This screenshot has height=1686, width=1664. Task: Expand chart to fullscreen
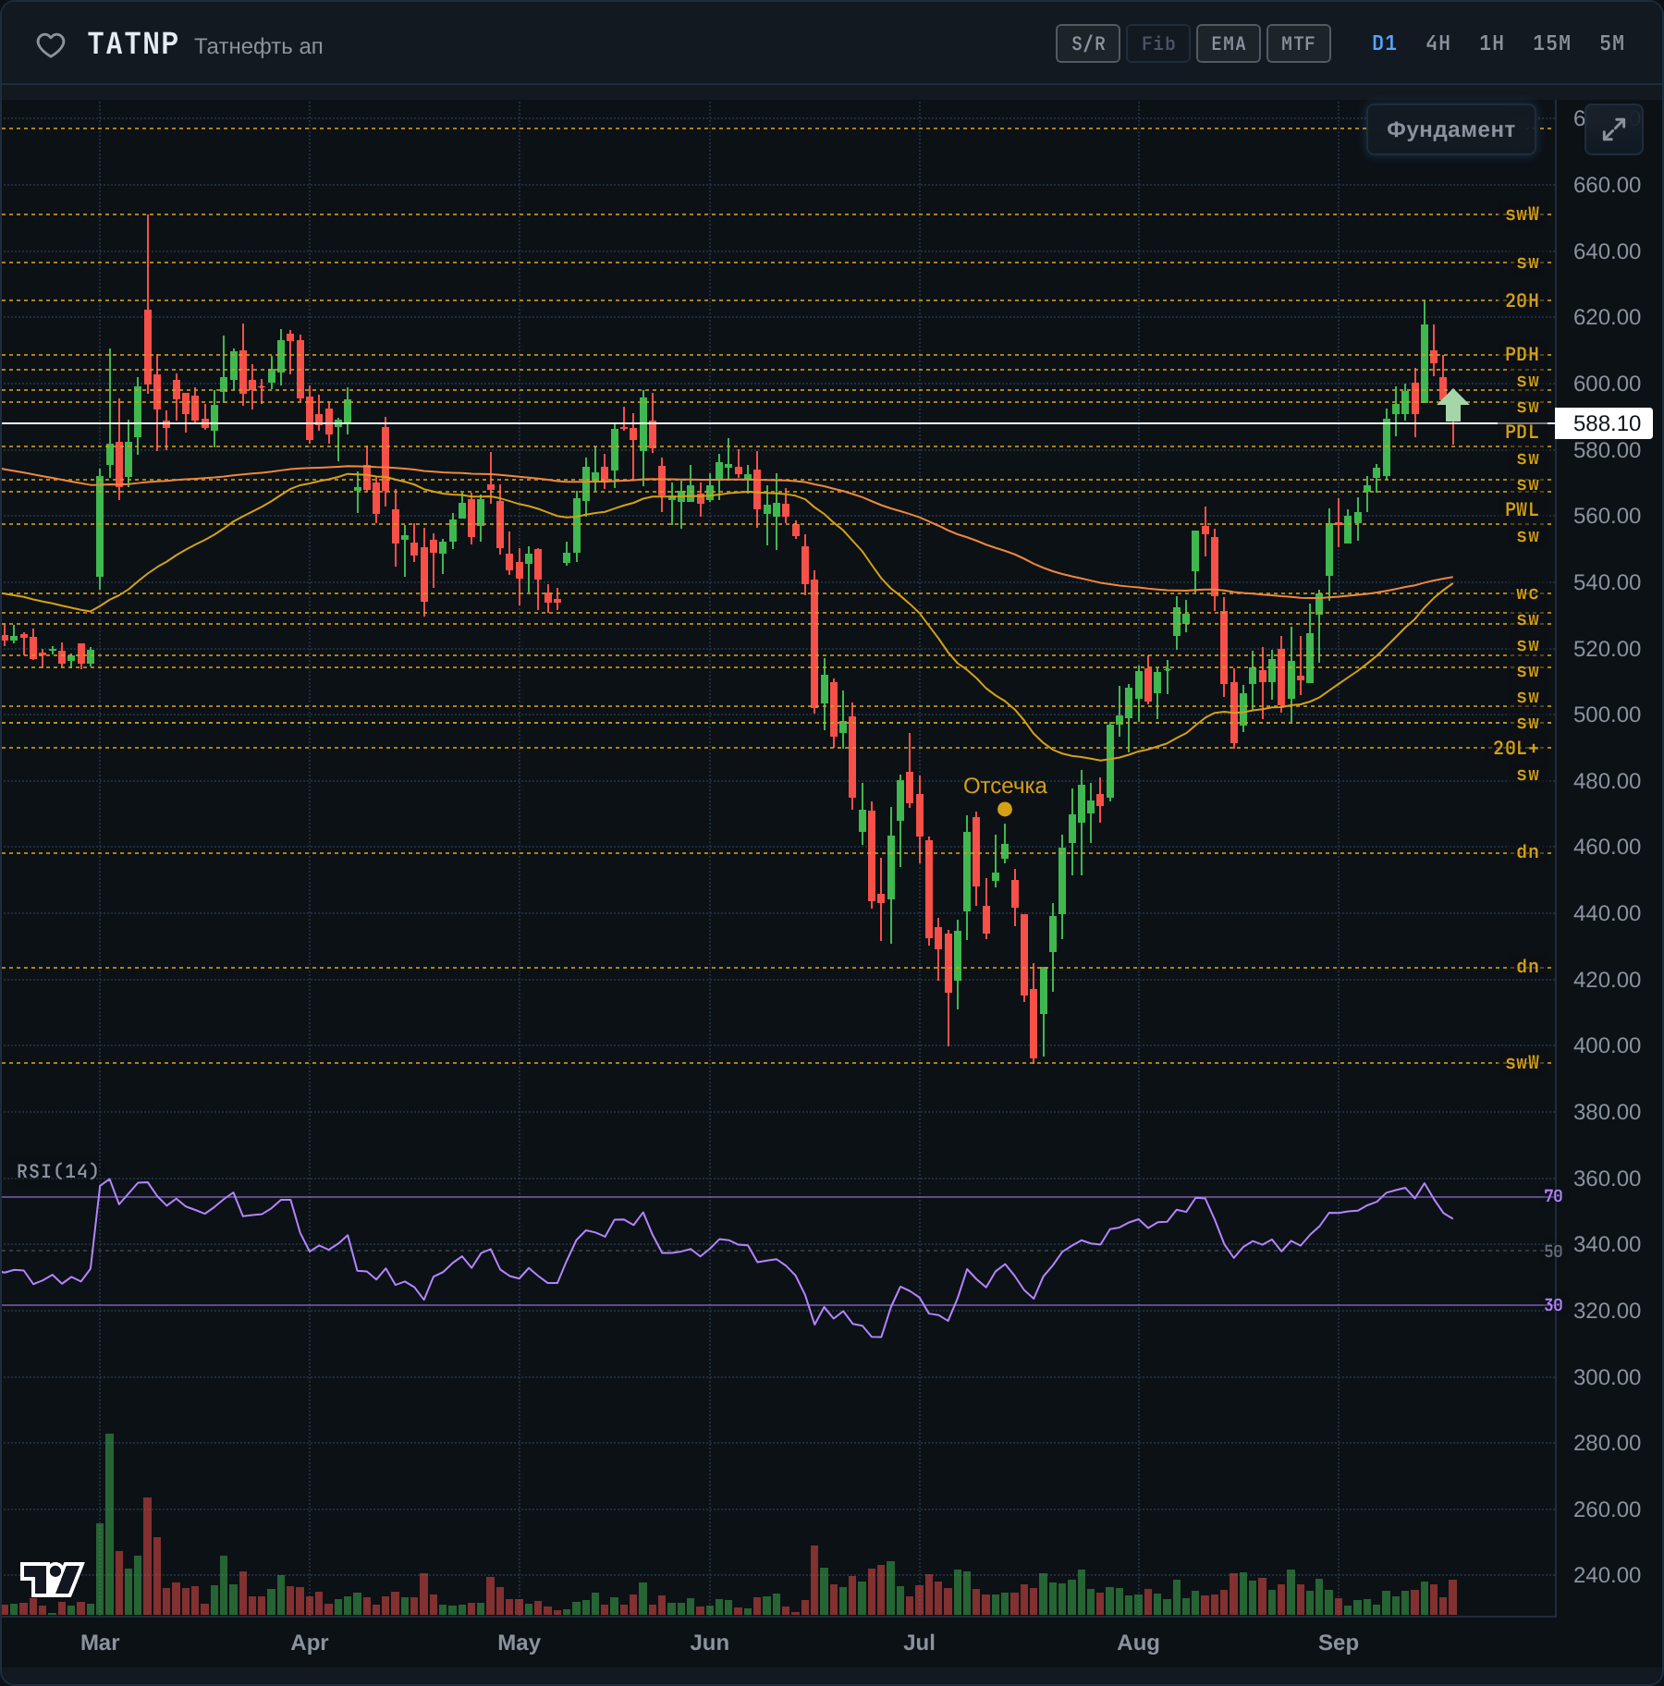coord(1613,129)
